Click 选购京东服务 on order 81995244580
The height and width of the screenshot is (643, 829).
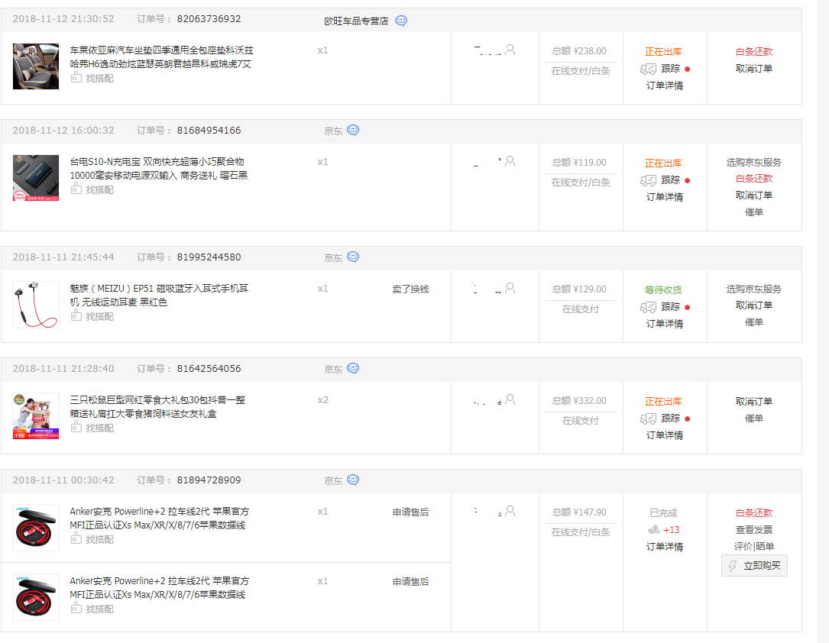754,289
